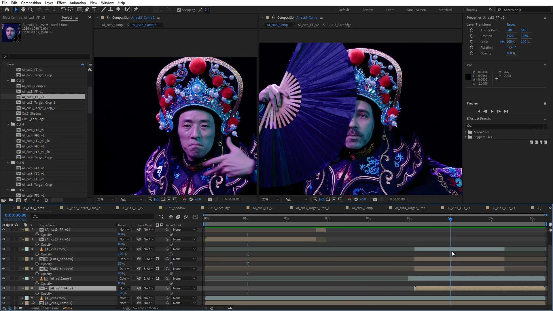
Task: Collapse the Cut 4 folder
Action: pos(8,124)
